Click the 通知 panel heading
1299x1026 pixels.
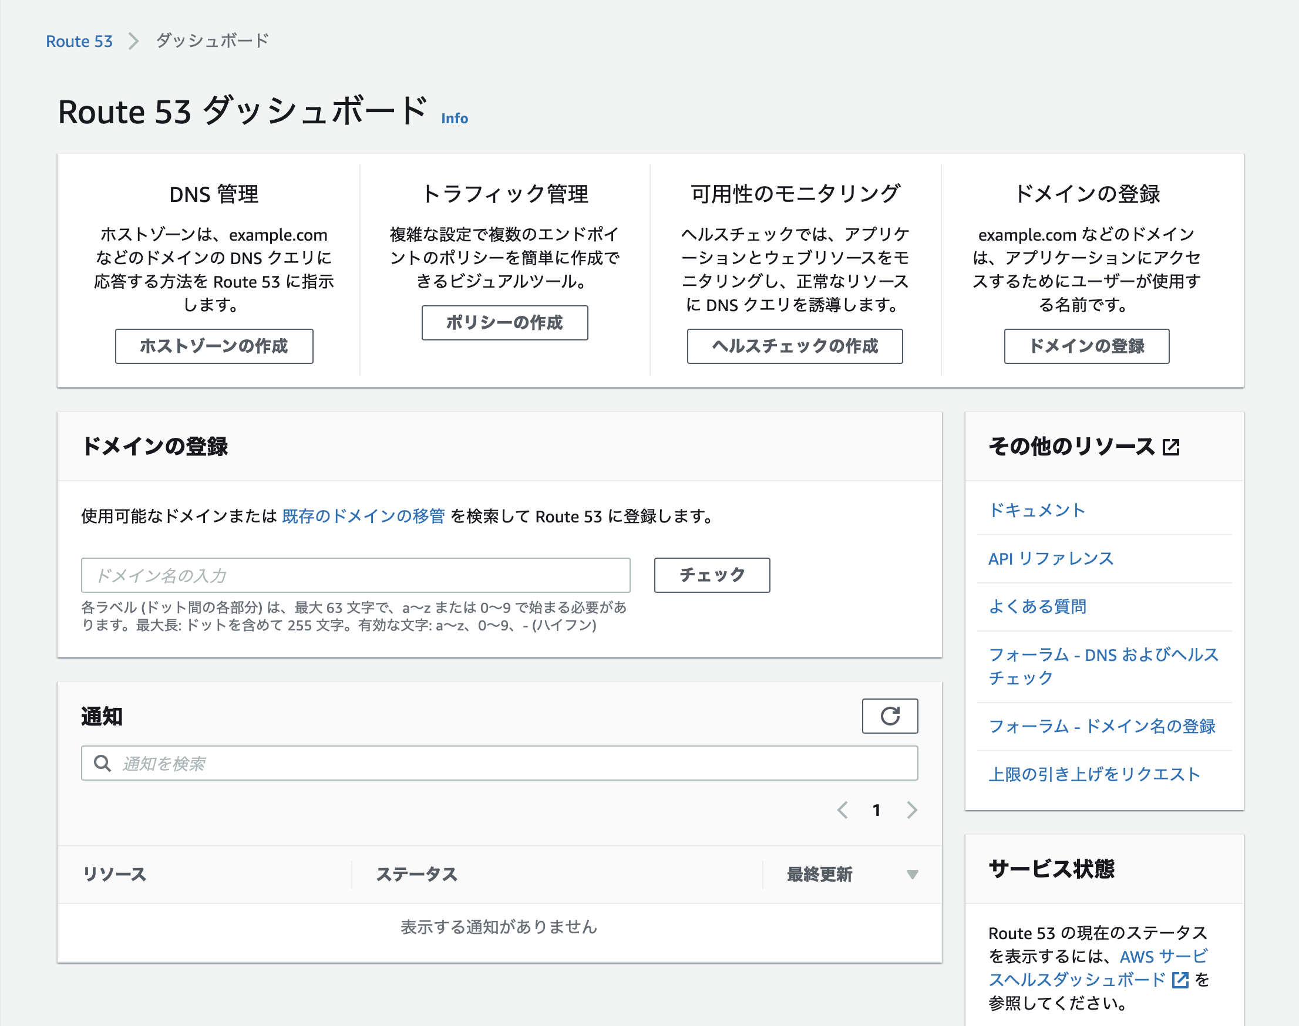tap(102, 717)
